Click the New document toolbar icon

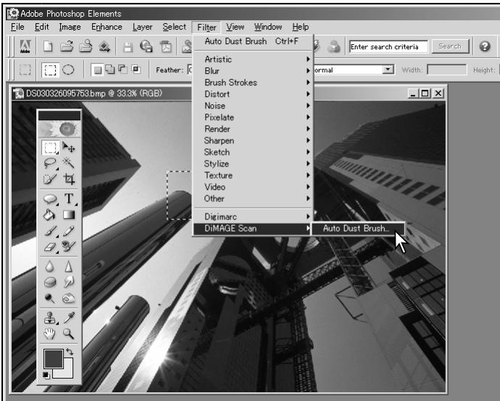coord(48,46)
